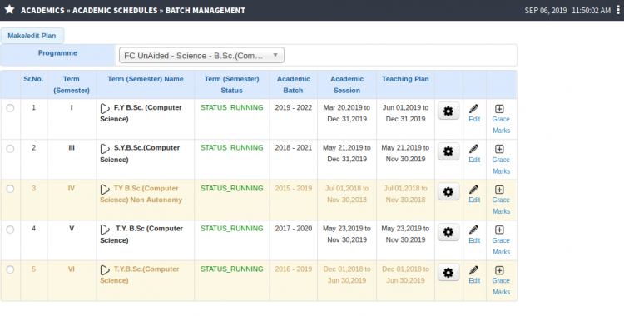Open the vertical three-dot menu

click(618, 10)
